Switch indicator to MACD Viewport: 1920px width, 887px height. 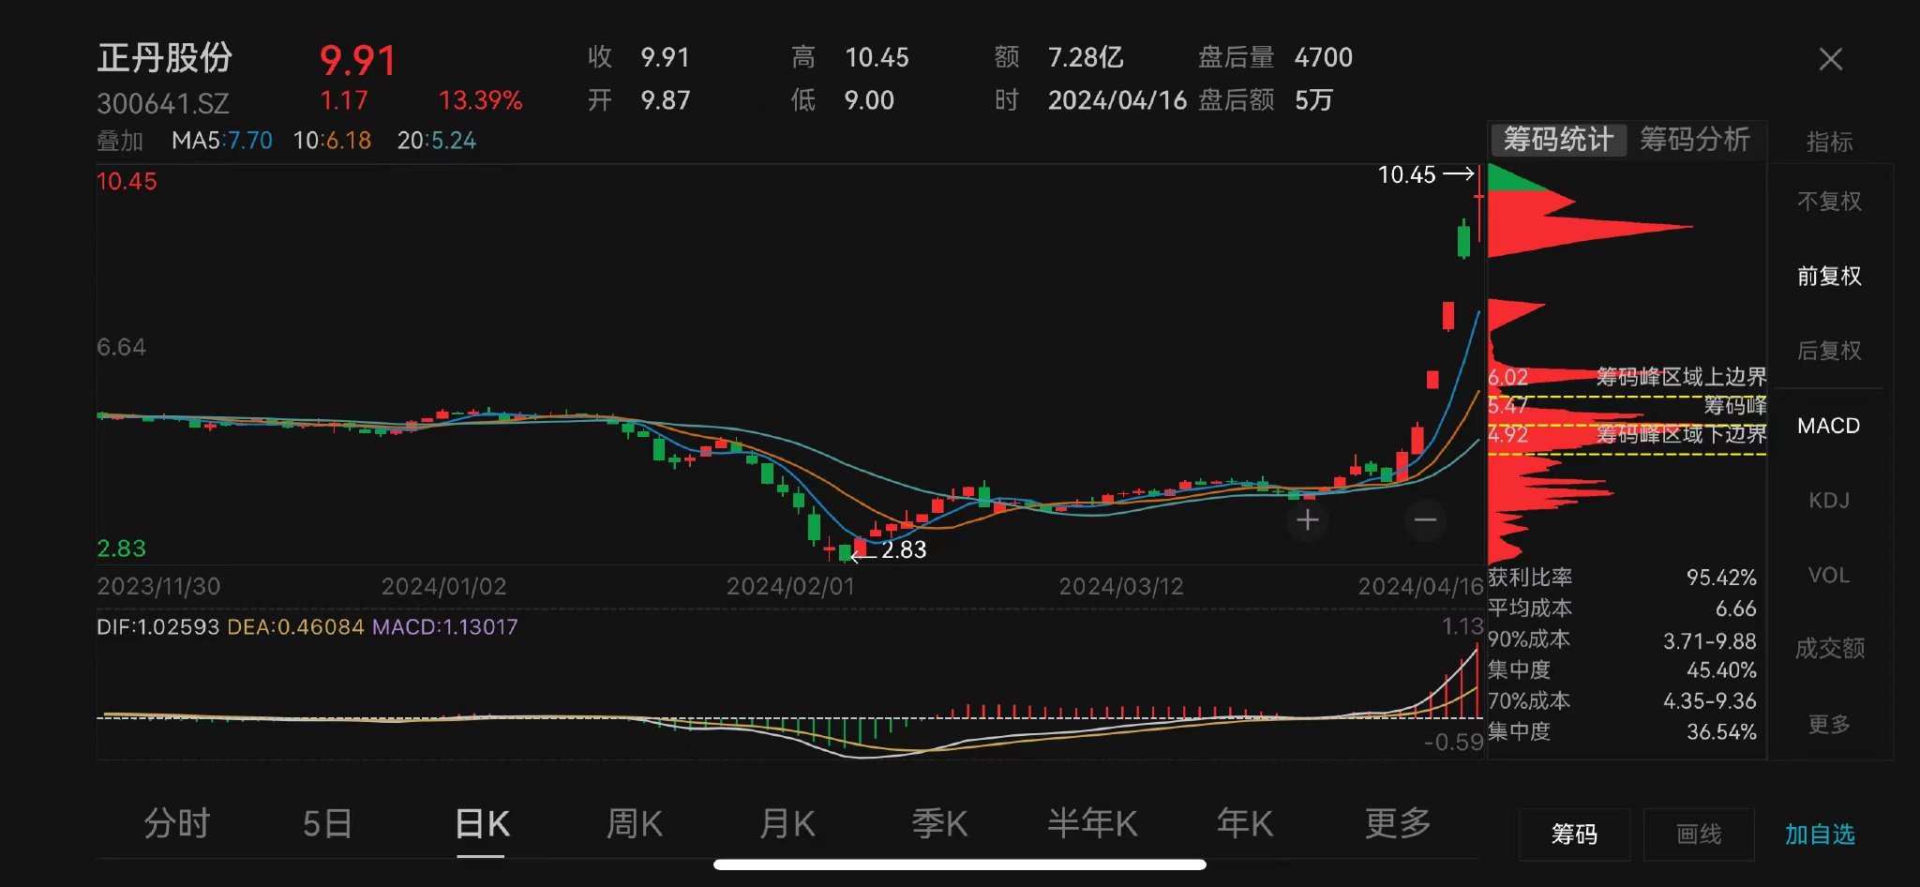1828,426
